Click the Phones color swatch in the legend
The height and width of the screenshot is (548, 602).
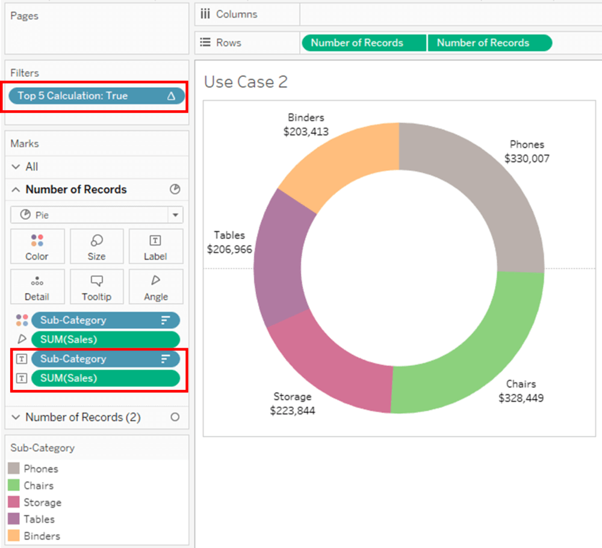(14, 468)
